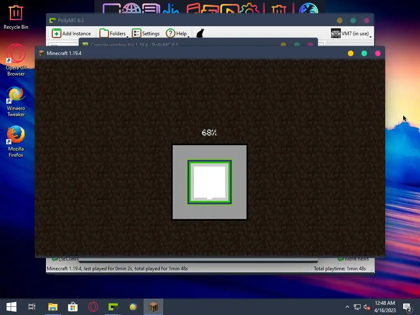The width and height of the screenshot is (420, 315).
Task: Select the Opera GX Browser desktop shortcut
Action: coord(16,60)
